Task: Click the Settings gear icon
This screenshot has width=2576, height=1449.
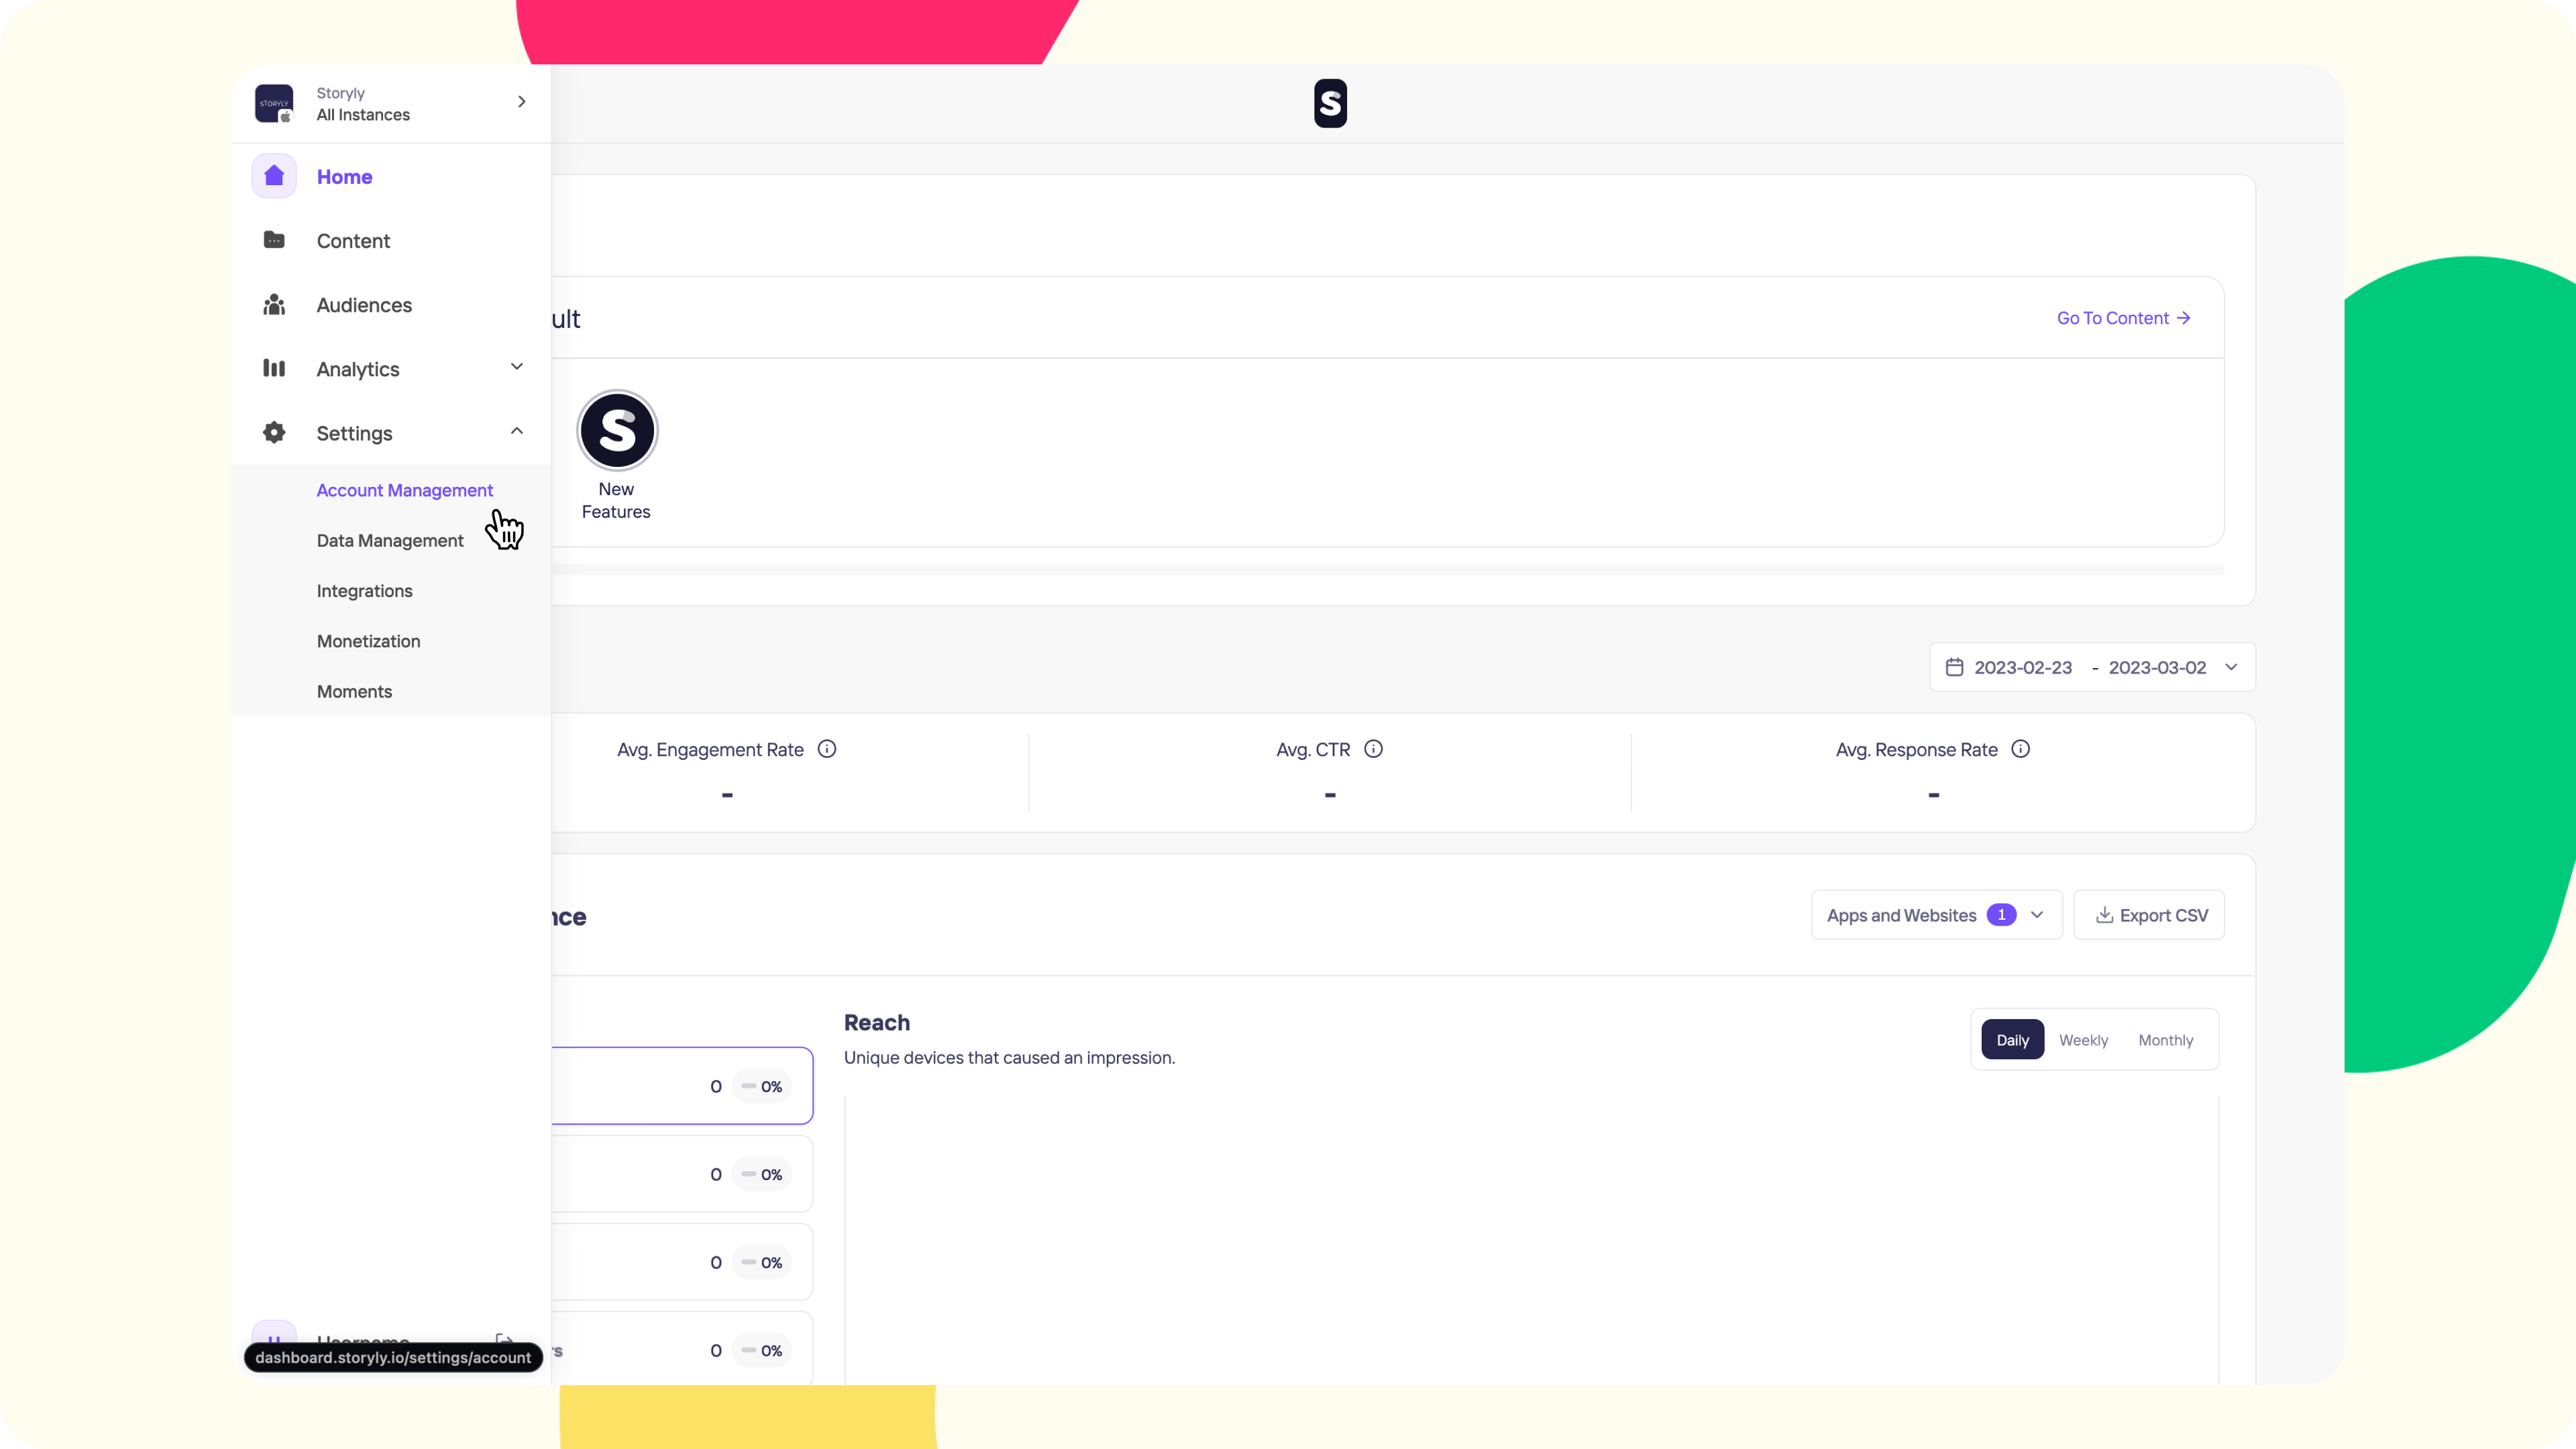Action: pos(274,433)
